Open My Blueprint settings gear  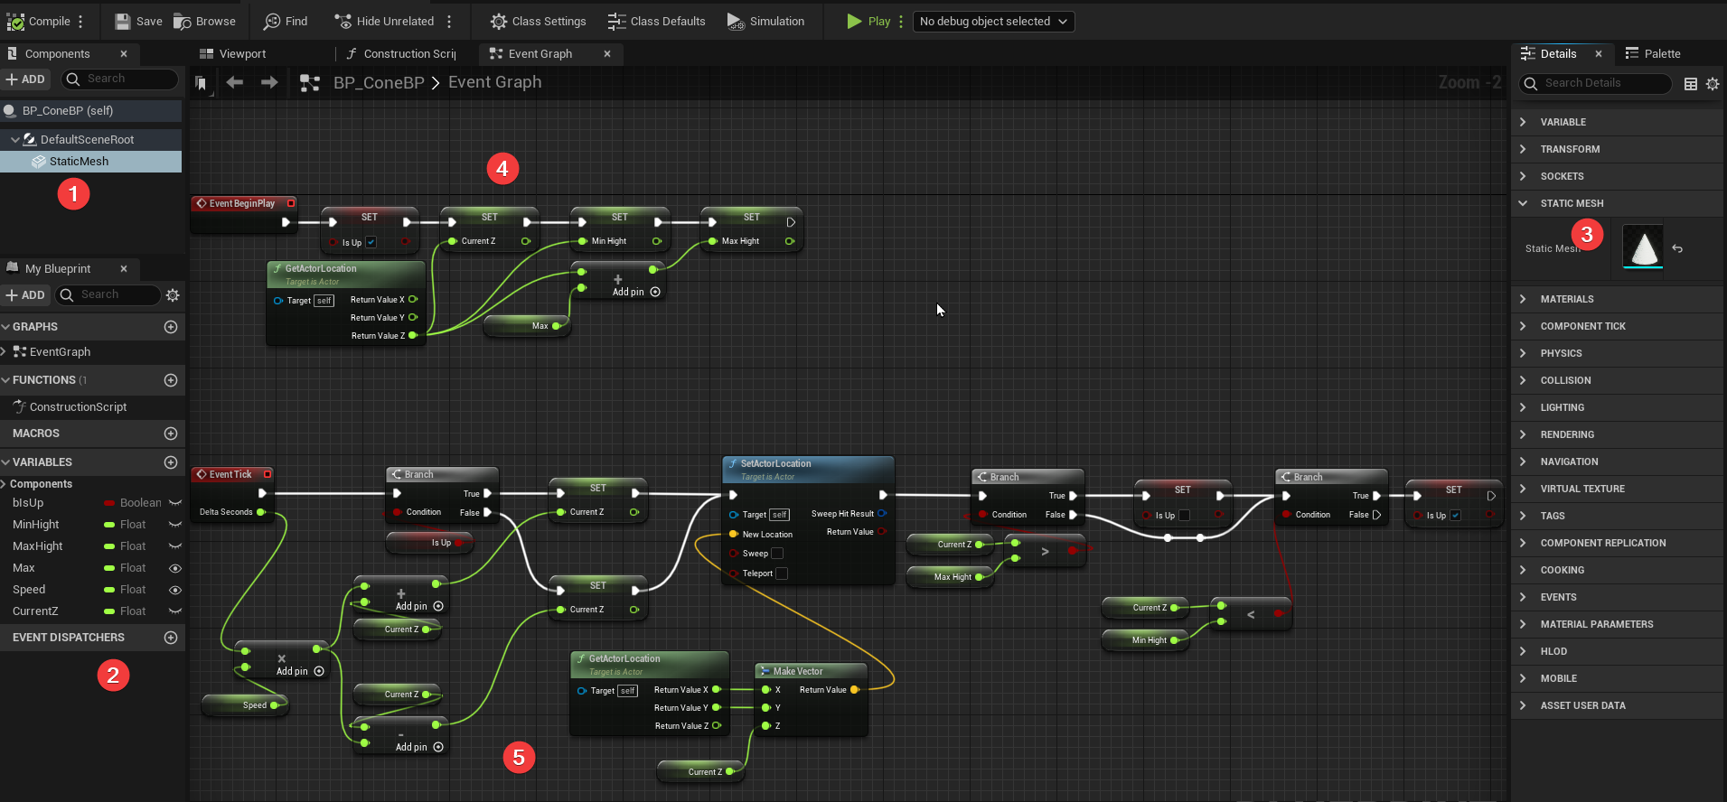pyautogui.click(x=173, y=295)
